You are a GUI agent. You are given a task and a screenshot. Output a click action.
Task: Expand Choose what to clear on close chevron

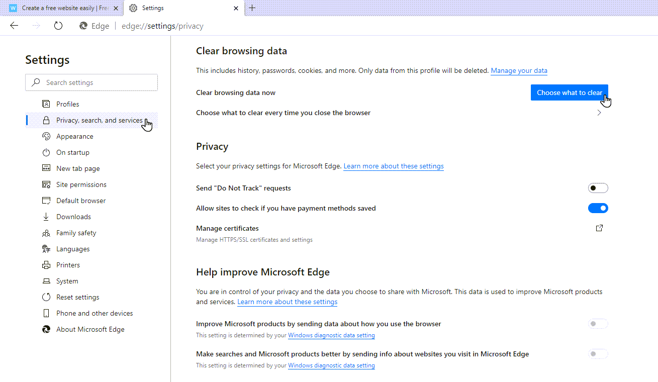coord(599,113)
